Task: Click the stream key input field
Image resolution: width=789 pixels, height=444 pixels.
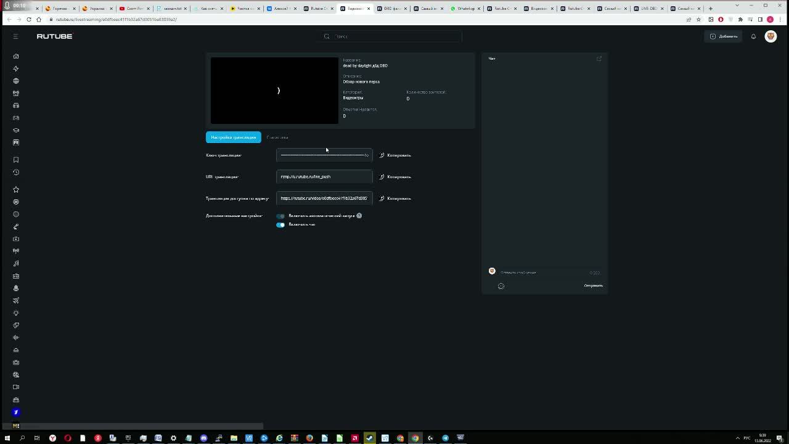Action: tap(324, 155)
